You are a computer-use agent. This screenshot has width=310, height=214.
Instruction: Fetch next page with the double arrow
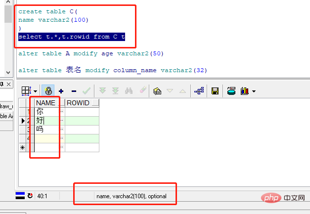[102, 91]
